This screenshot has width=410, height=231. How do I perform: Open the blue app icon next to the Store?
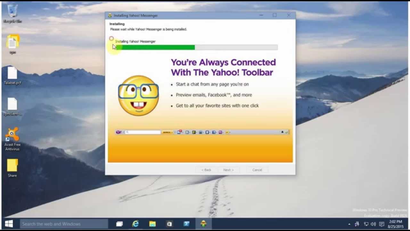click(186, 224)
